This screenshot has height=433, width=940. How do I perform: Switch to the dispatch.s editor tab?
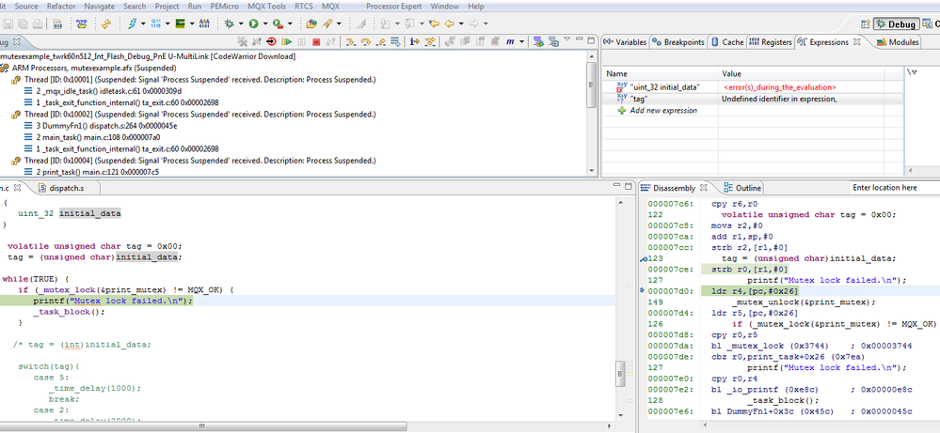coord(61,188)
